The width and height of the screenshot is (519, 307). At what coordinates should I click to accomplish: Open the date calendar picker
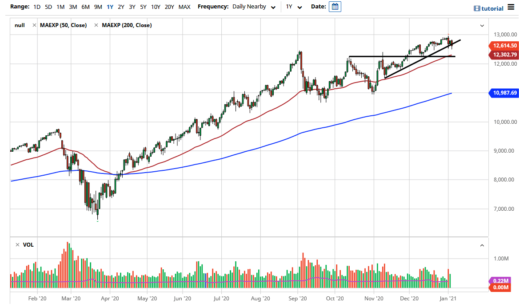[335, 7]
